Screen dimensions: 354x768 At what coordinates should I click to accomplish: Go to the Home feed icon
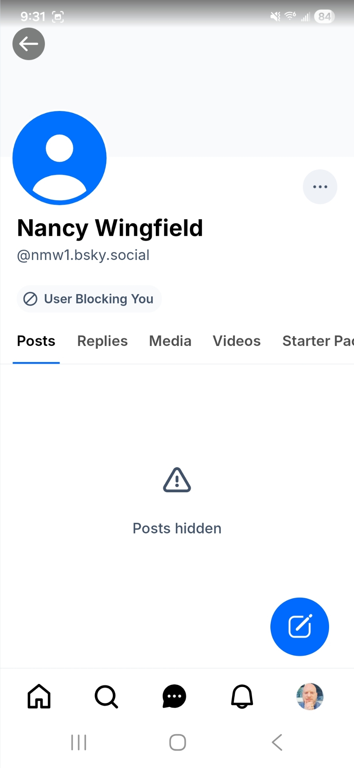point(39,696)
